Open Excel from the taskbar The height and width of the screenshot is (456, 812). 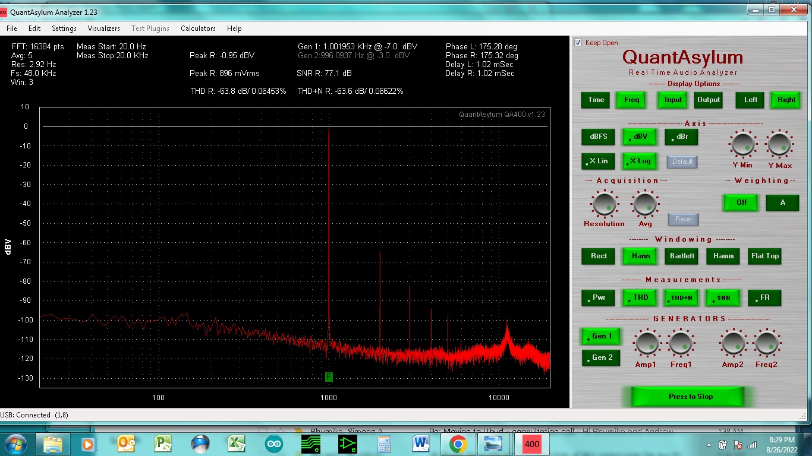(x=237, y=444)
